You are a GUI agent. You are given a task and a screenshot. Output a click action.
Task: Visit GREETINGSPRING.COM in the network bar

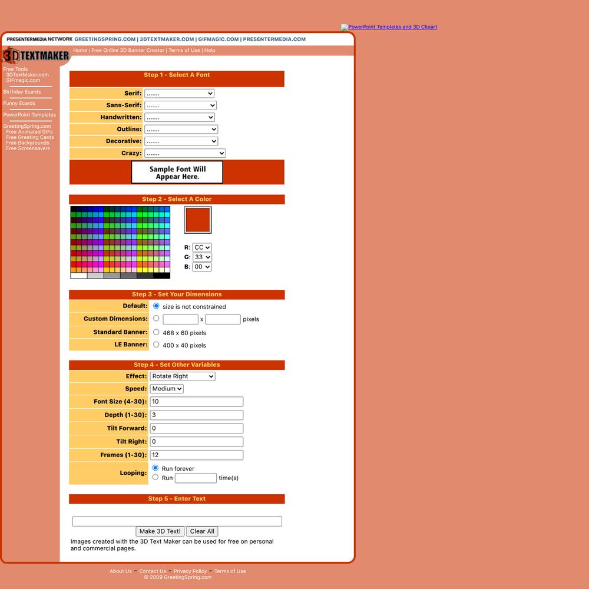pyautogui.click(x=105, y=39)
